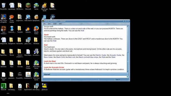Select the PowerDVD desktop icon
Image resolution: width=171 pixels, height=96 pixels.
point(20,75)
